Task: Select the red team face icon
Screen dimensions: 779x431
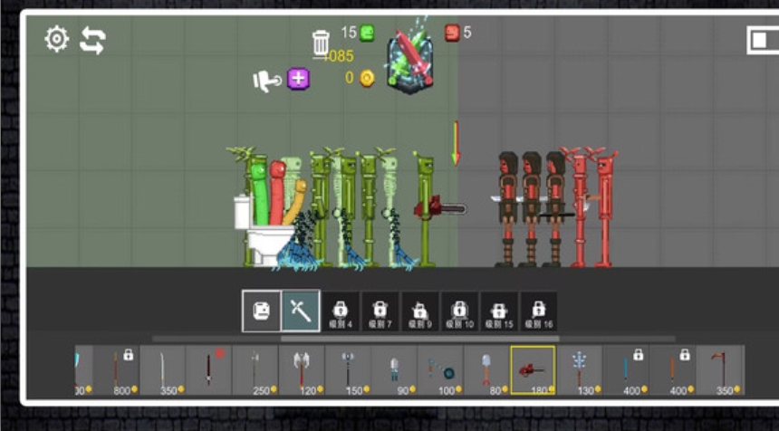Action: (452, 33)
